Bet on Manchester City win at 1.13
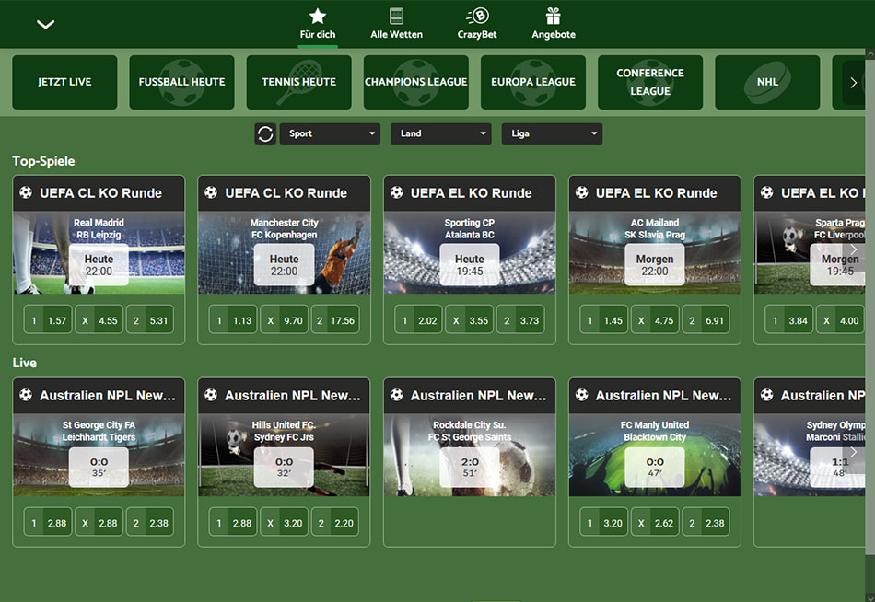875x602 pixels. pos(233,321)
